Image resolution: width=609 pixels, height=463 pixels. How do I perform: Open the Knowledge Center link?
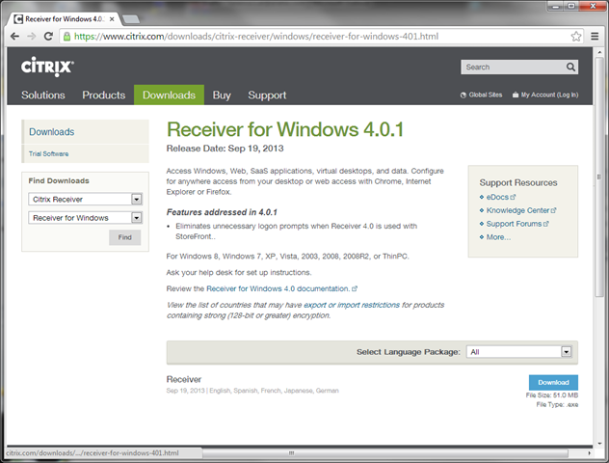coord(517,210)
